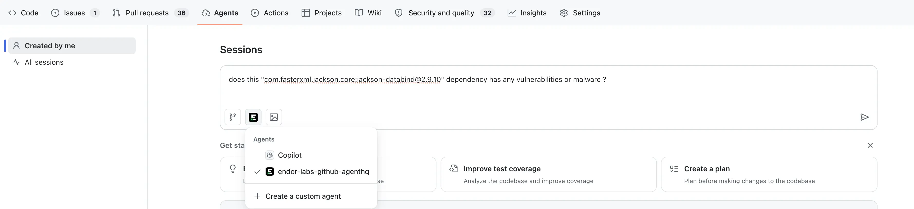914x209 pixels.
Task: Click the Issues circle icon
Action: 55,13
